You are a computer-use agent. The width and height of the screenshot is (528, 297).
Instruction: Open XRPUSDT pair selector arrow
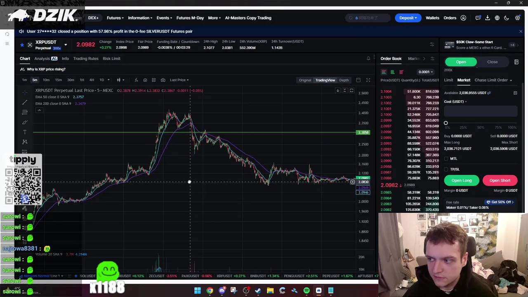tap(65, 45)
